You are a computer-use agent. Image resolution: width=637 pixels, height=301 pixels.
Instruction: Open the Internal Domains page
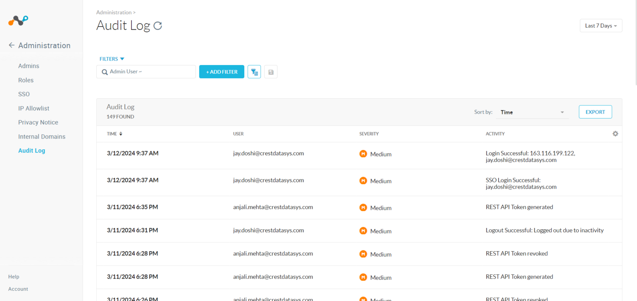click(x=41, y=136)
